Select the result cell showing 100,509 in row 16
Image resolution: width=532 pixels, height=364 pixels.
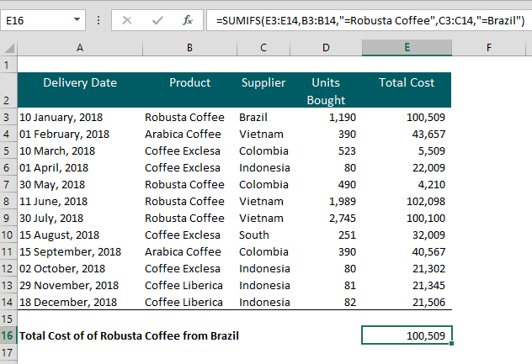(x=407, y=335)
